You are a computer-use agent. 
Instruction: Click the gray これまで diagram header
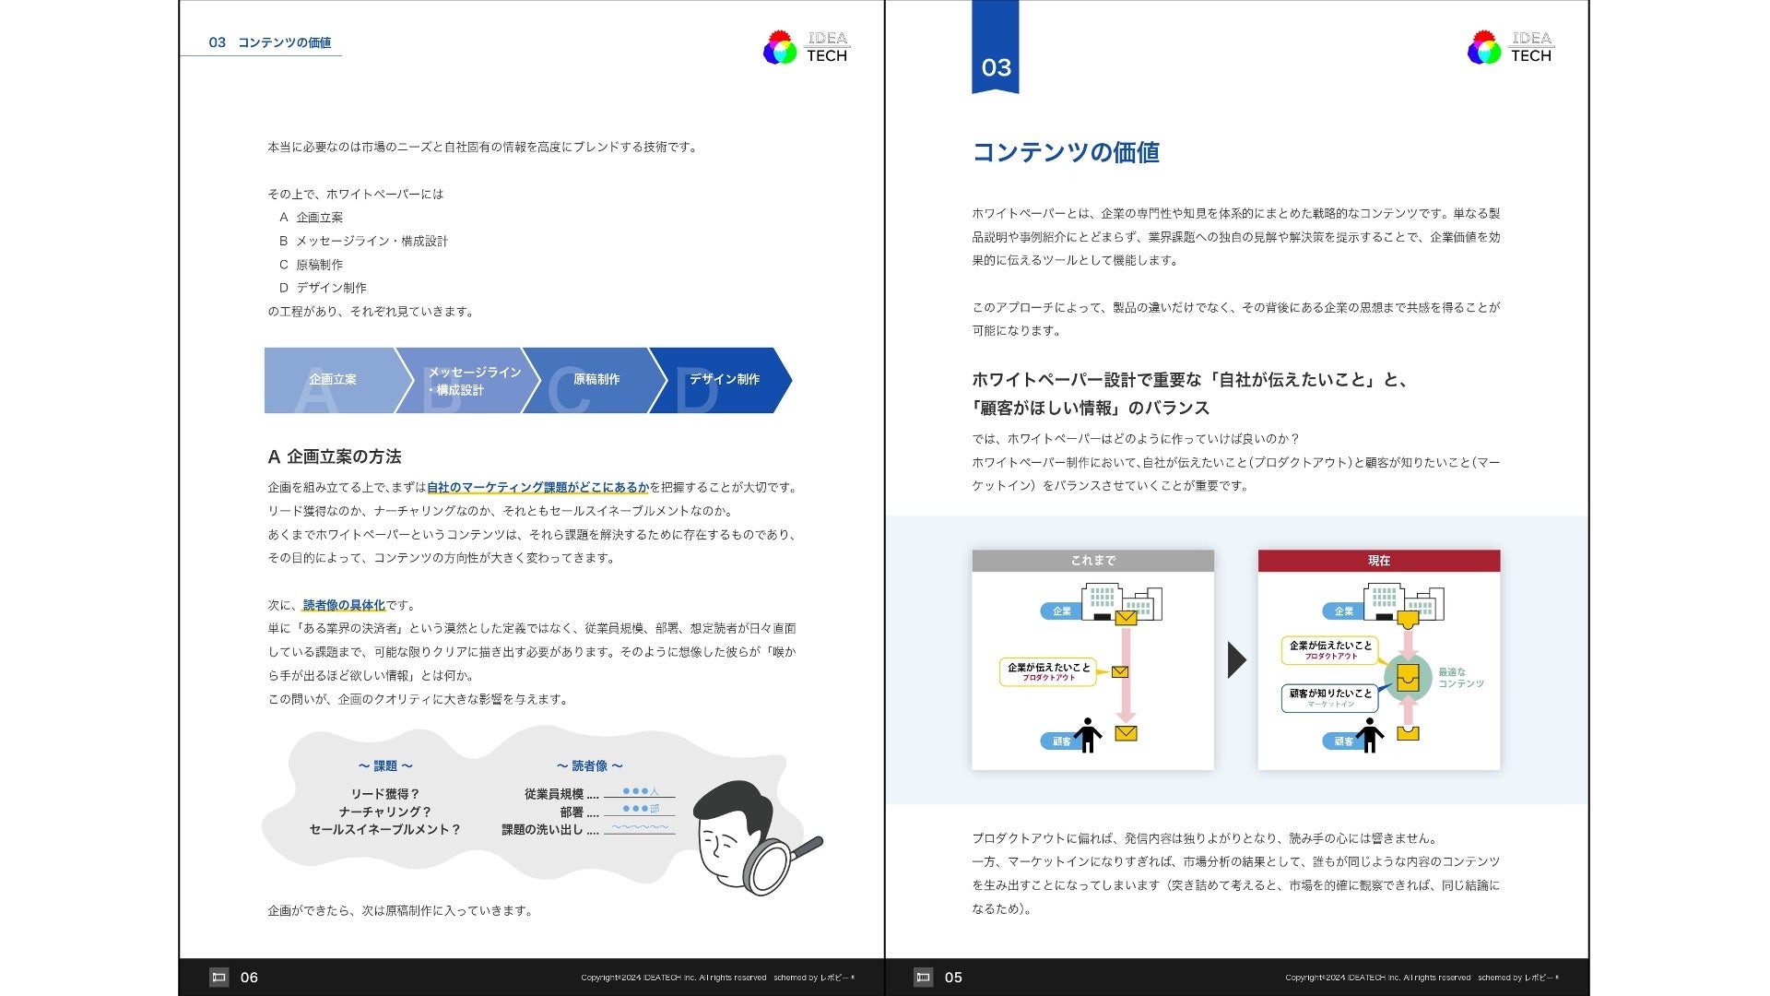click(x=1092, y=561)
